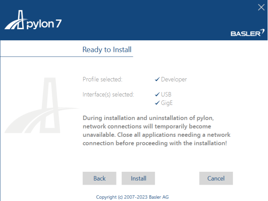Close the installer with the X icon
The height and width of the screenshot is (201, 268).
point(261,7)
